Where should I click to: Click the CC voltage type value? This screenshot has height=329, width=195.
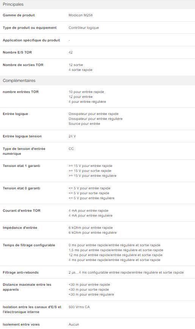(71, 148)
